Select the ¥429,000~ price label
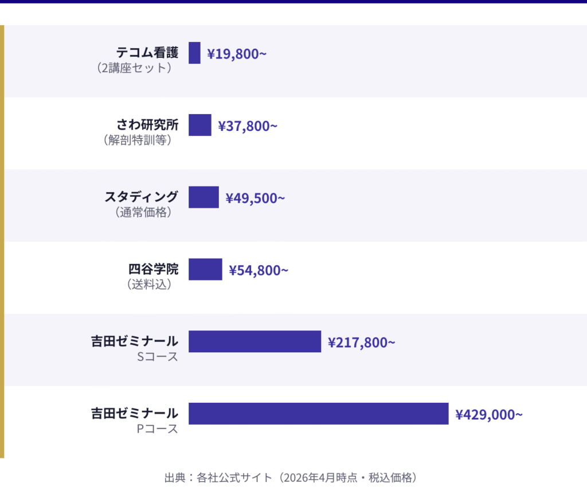Screen dimensions: 587x490 click(x=489, y=415)
